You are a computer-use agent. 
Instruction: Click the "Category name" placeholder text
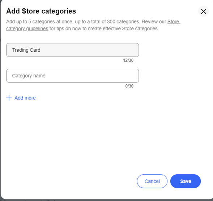pos(29,76)
